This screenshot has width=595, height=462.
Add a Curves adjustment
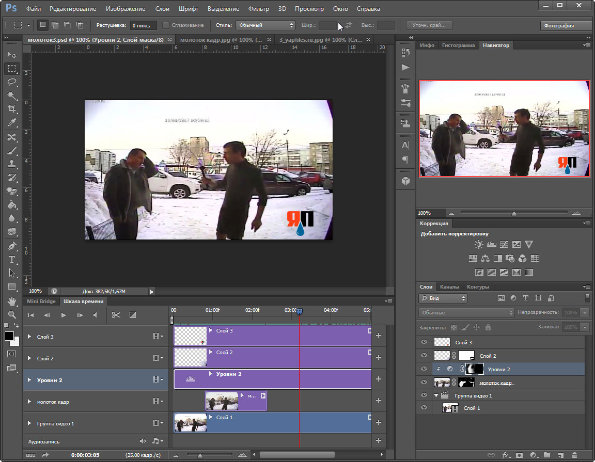(x=504, y=245)
